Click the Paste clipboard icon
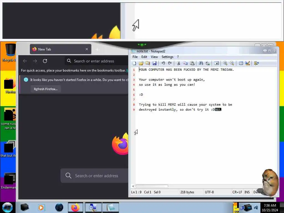Screen dimensions: 284x213 pyautogui.click(x=192, y=63)
